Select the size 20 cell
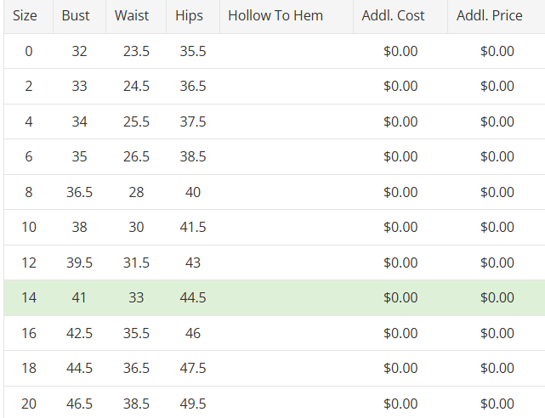This screenshot has width=545, height=418. 29,404
